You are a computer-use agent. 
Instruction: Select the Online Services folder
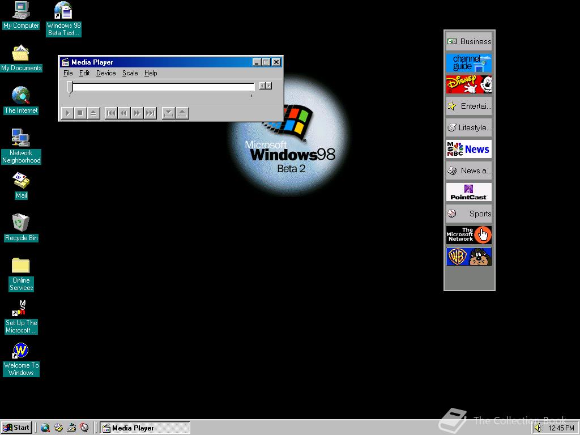click(21, 274)
